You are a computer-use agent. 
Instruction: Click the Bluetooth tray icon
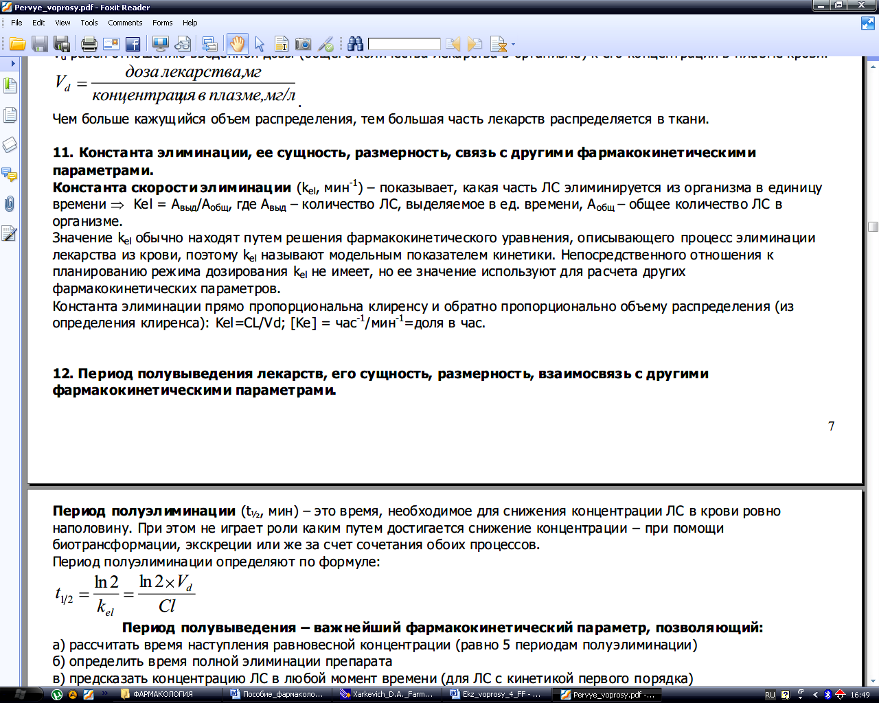click(x=827, y=695)
